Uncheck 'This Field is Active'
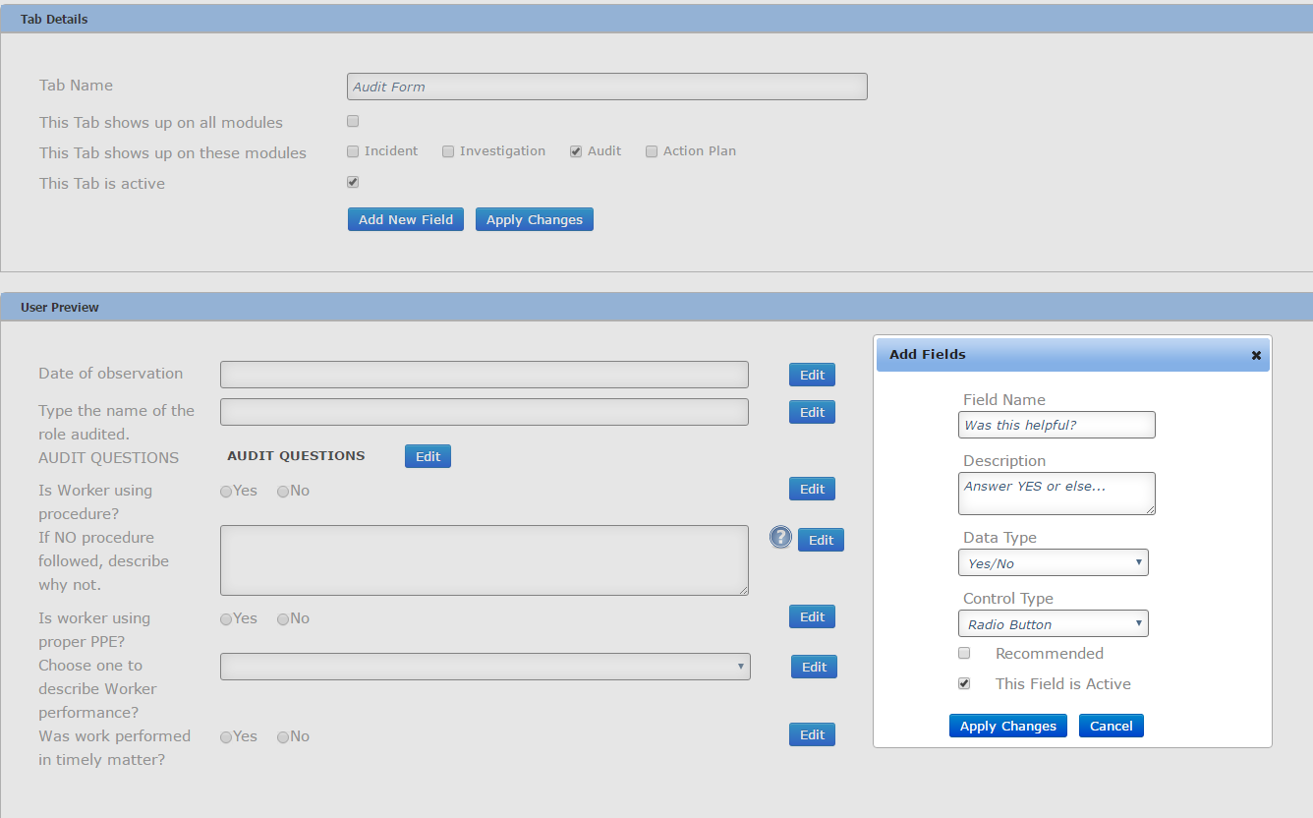Viewport: 1313px width, 818px height. [x=964, y=683]
